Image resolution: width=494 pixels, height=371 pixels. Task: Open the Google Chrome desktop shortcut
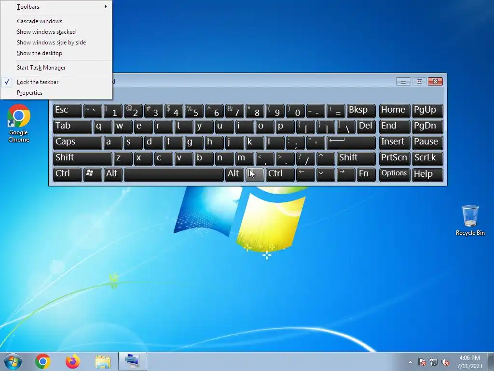click(19, 124)
